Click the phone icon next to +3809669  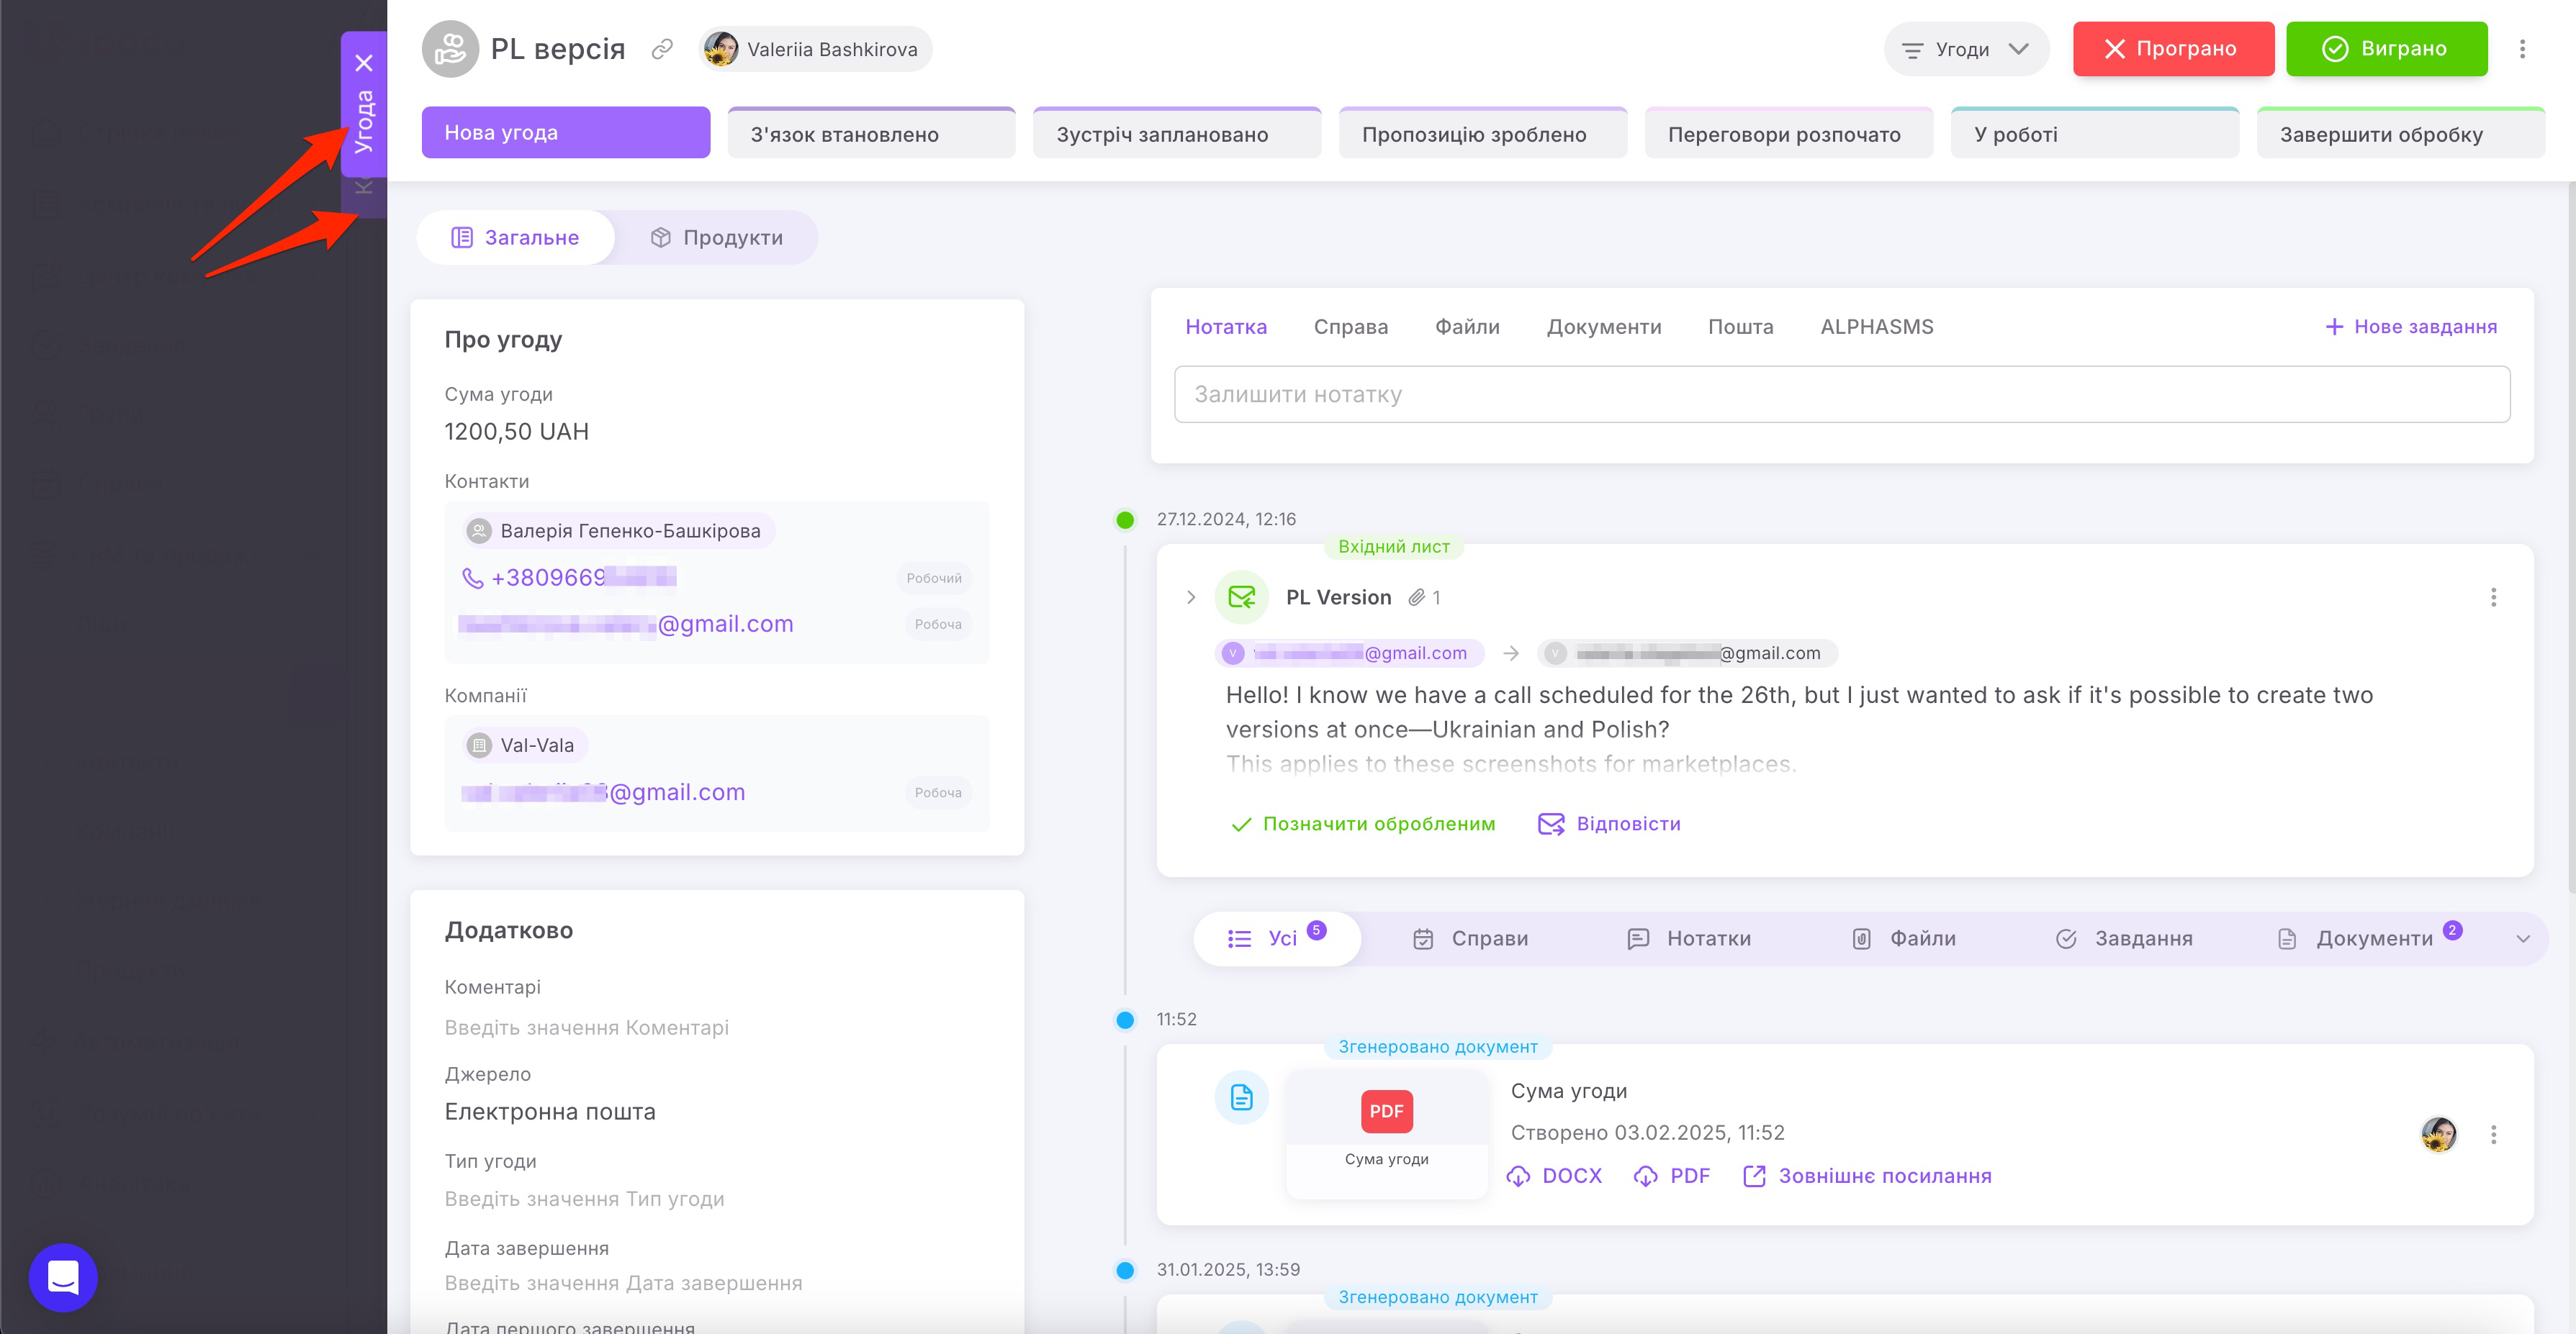(x=472, y=578)
